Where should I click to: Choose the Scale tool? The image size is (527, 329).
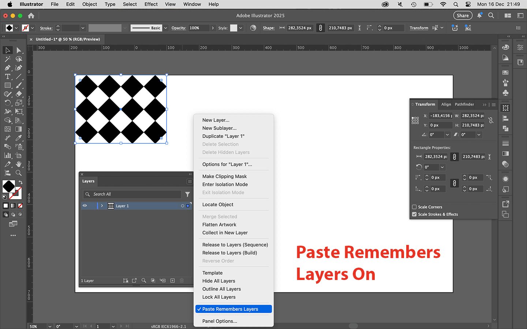pos(19,103)
